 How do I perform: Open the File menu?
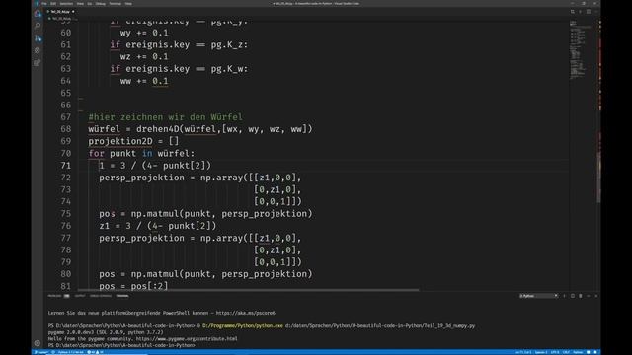click(44, 4)
